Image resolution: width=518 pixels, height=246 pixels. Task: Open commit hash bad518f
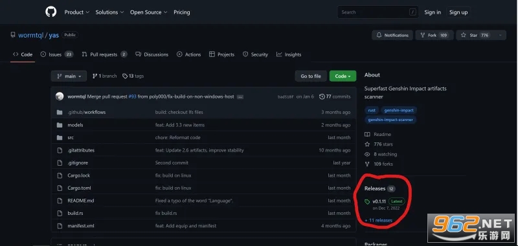[286, 96]
